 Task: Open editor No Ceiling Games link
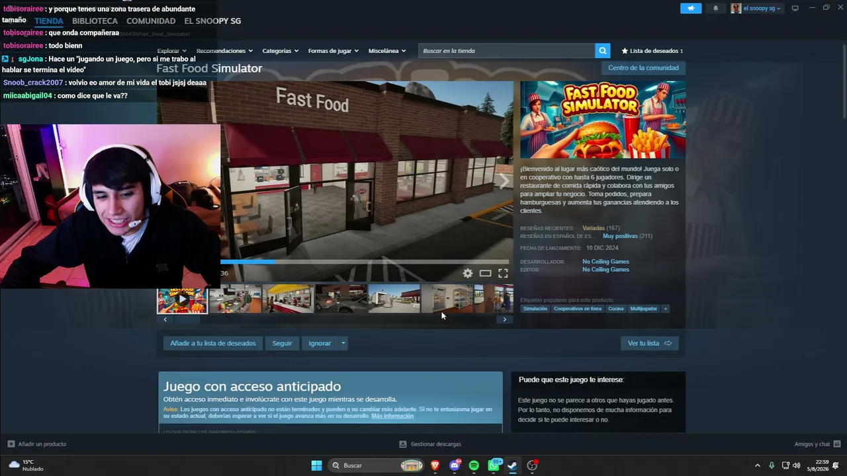605,270
